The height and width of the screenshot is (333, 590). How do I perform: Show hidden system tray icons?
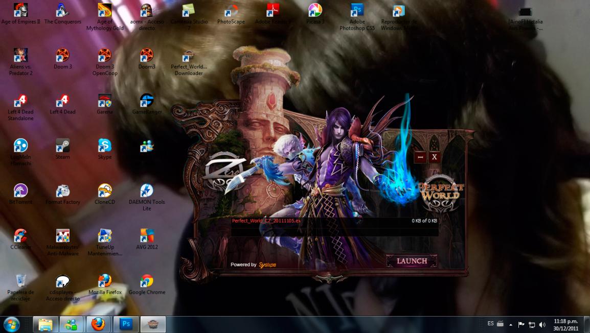pyautogui.click(x=511, y=324)
